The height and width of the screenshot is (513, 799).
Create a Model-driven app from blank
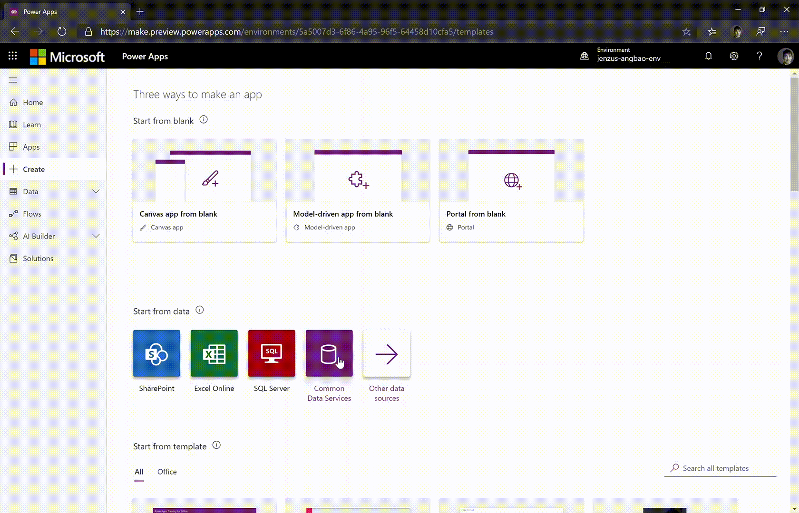coord(358,190)
